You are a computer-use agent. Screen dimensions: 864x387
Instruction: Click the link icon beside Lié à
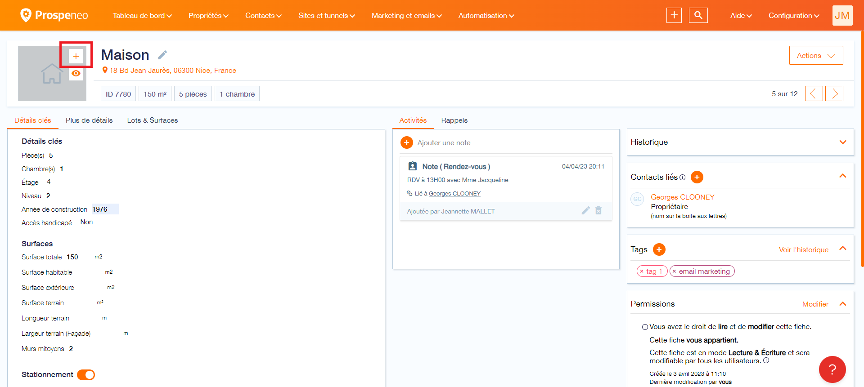409,193
